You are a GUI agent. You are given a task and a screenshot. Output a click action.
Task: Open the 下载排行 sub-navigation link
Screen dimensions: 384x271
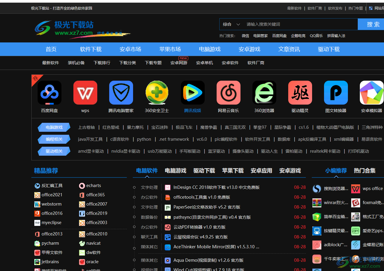(x=102, y=63)
